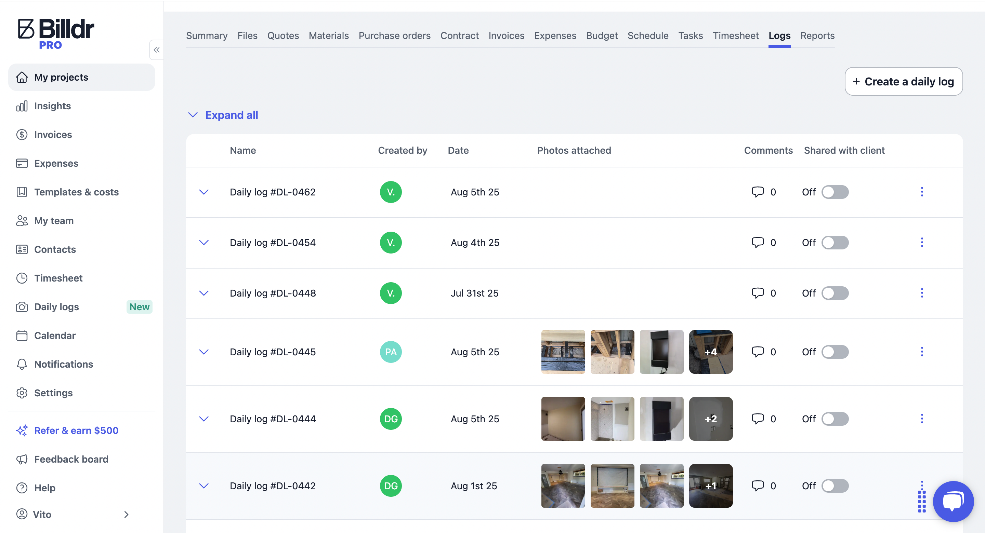Click the Notifications bell icon
Image resolution: width=985 pixels, height=533 pixels.
pyautogui.click(x=22, y=364)
